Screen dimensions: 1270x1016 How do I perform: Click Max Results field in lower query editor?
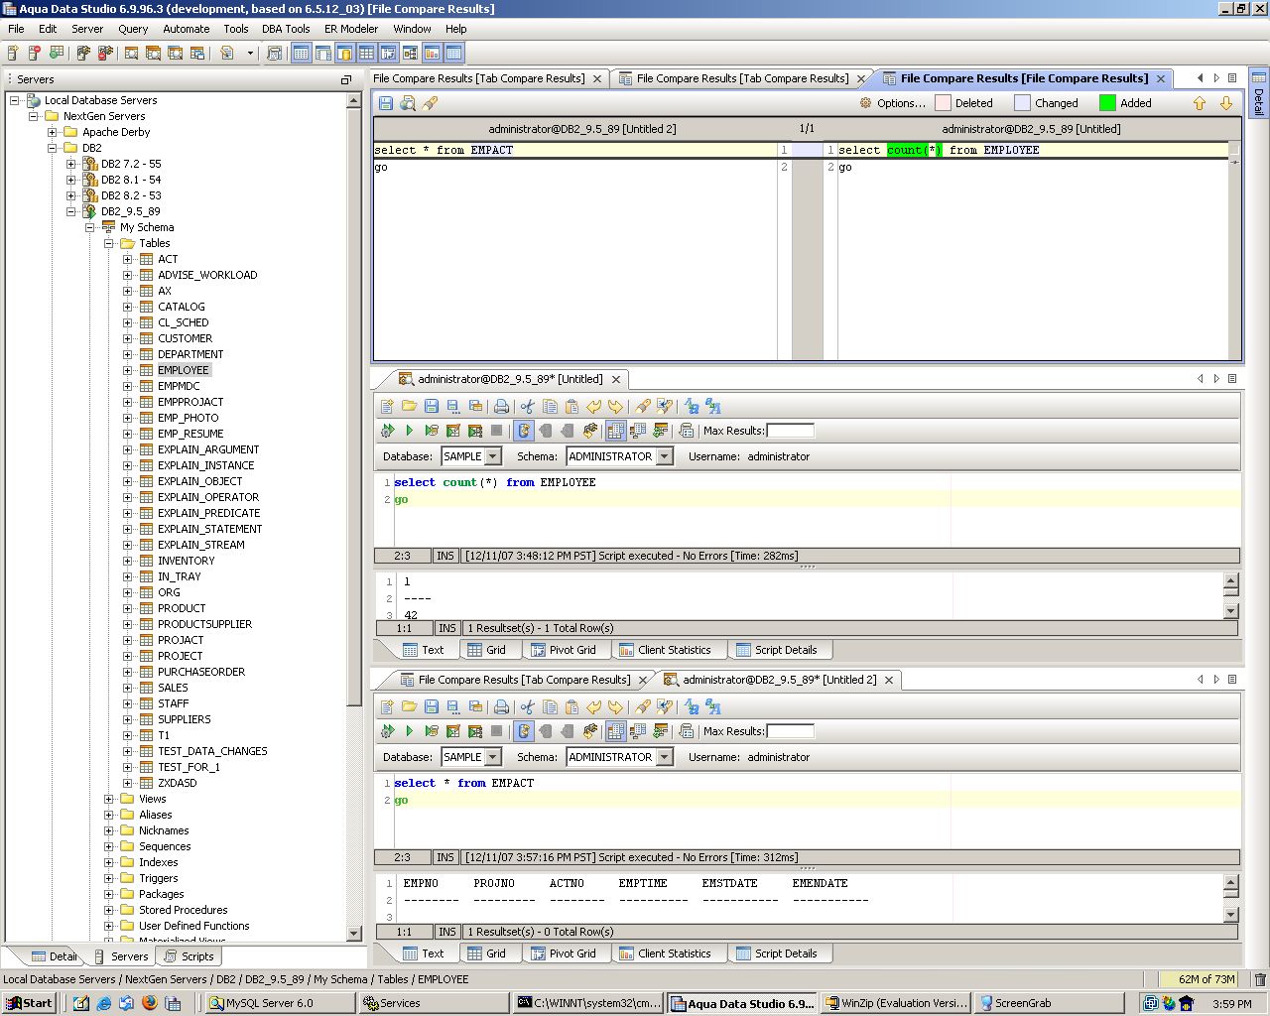tap(791, 731)
